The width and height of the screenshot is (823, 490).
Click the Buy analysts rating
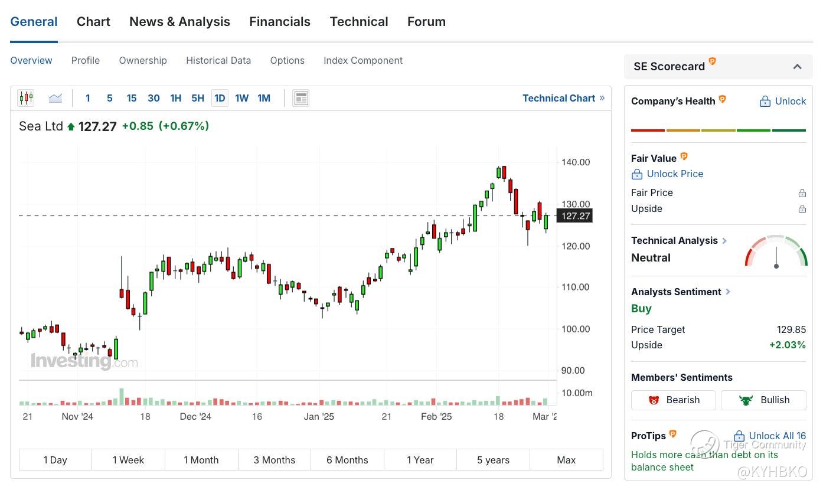[x=641, y=308]
